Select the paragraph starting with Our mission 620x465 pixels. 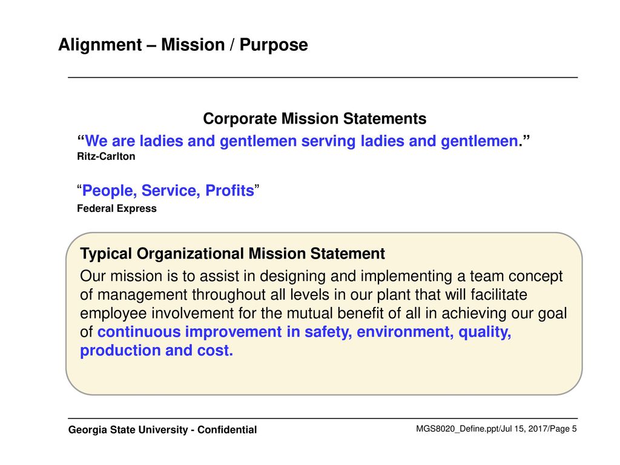323,313
